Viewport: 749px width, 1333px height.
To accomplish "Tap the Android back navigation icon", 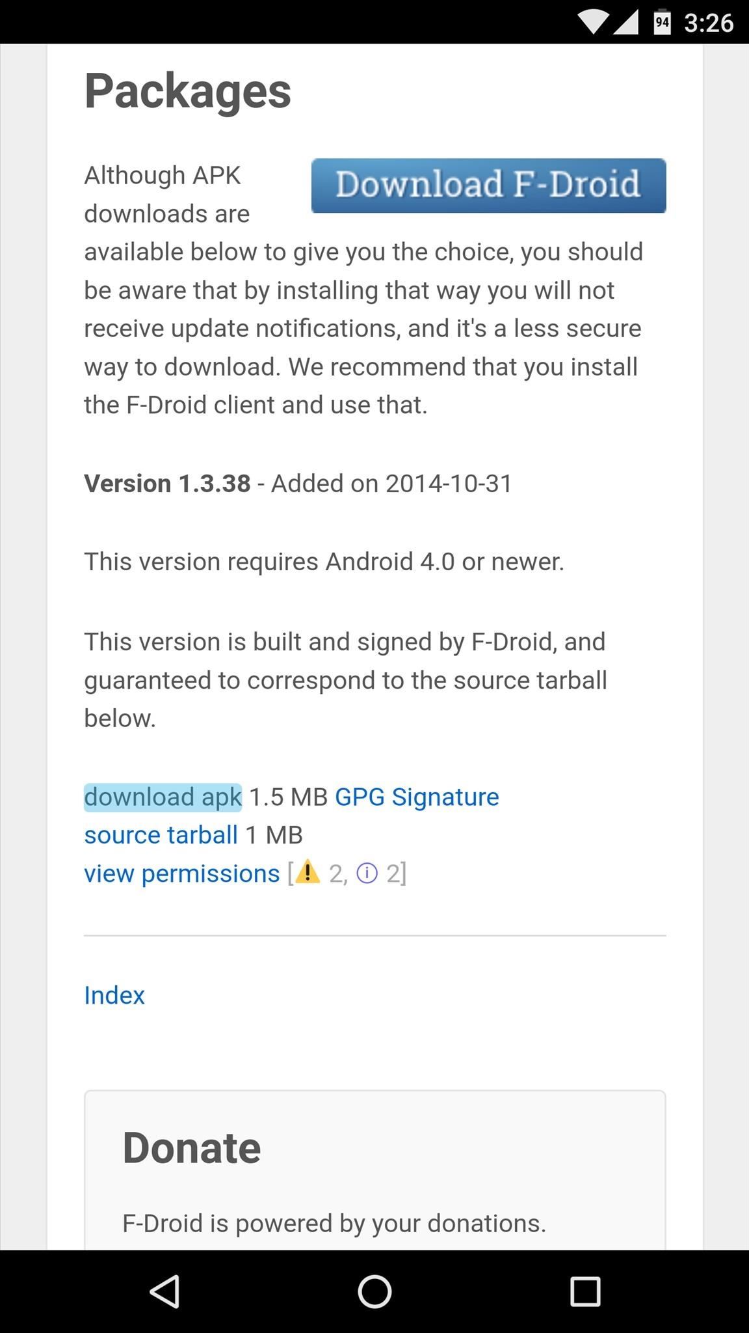I will tap(164, 1291).
